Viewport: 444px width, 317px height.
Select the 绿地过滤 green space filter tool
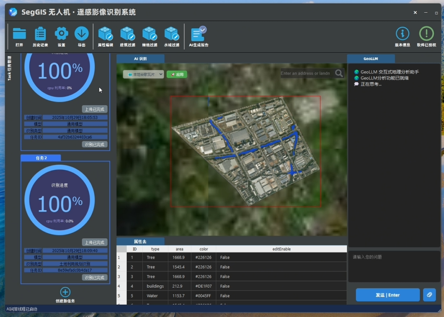[x=149, y=34]
